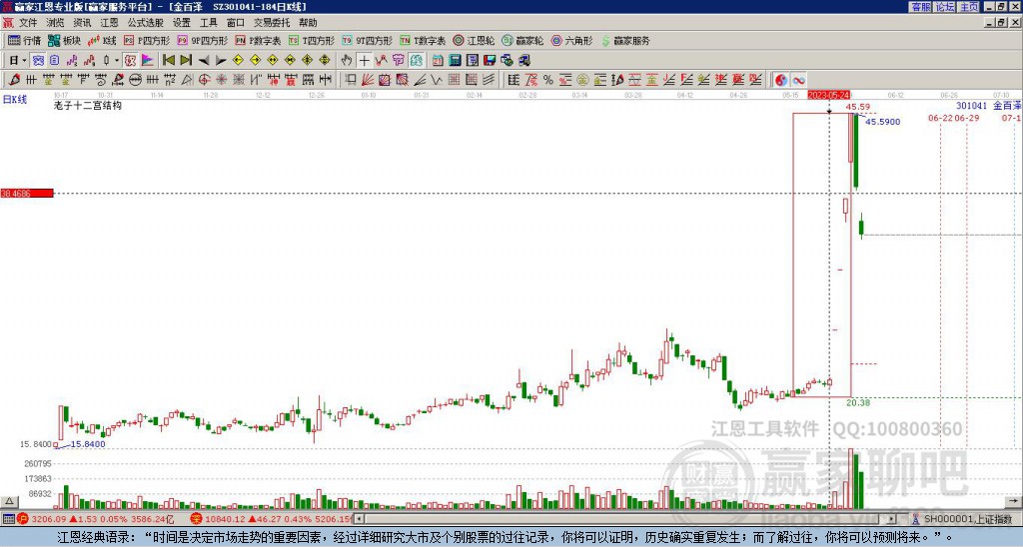Screen dimensions: 1023x547
Task: Open the 赢家轮 wheel tool
Action: click(523, 40)
